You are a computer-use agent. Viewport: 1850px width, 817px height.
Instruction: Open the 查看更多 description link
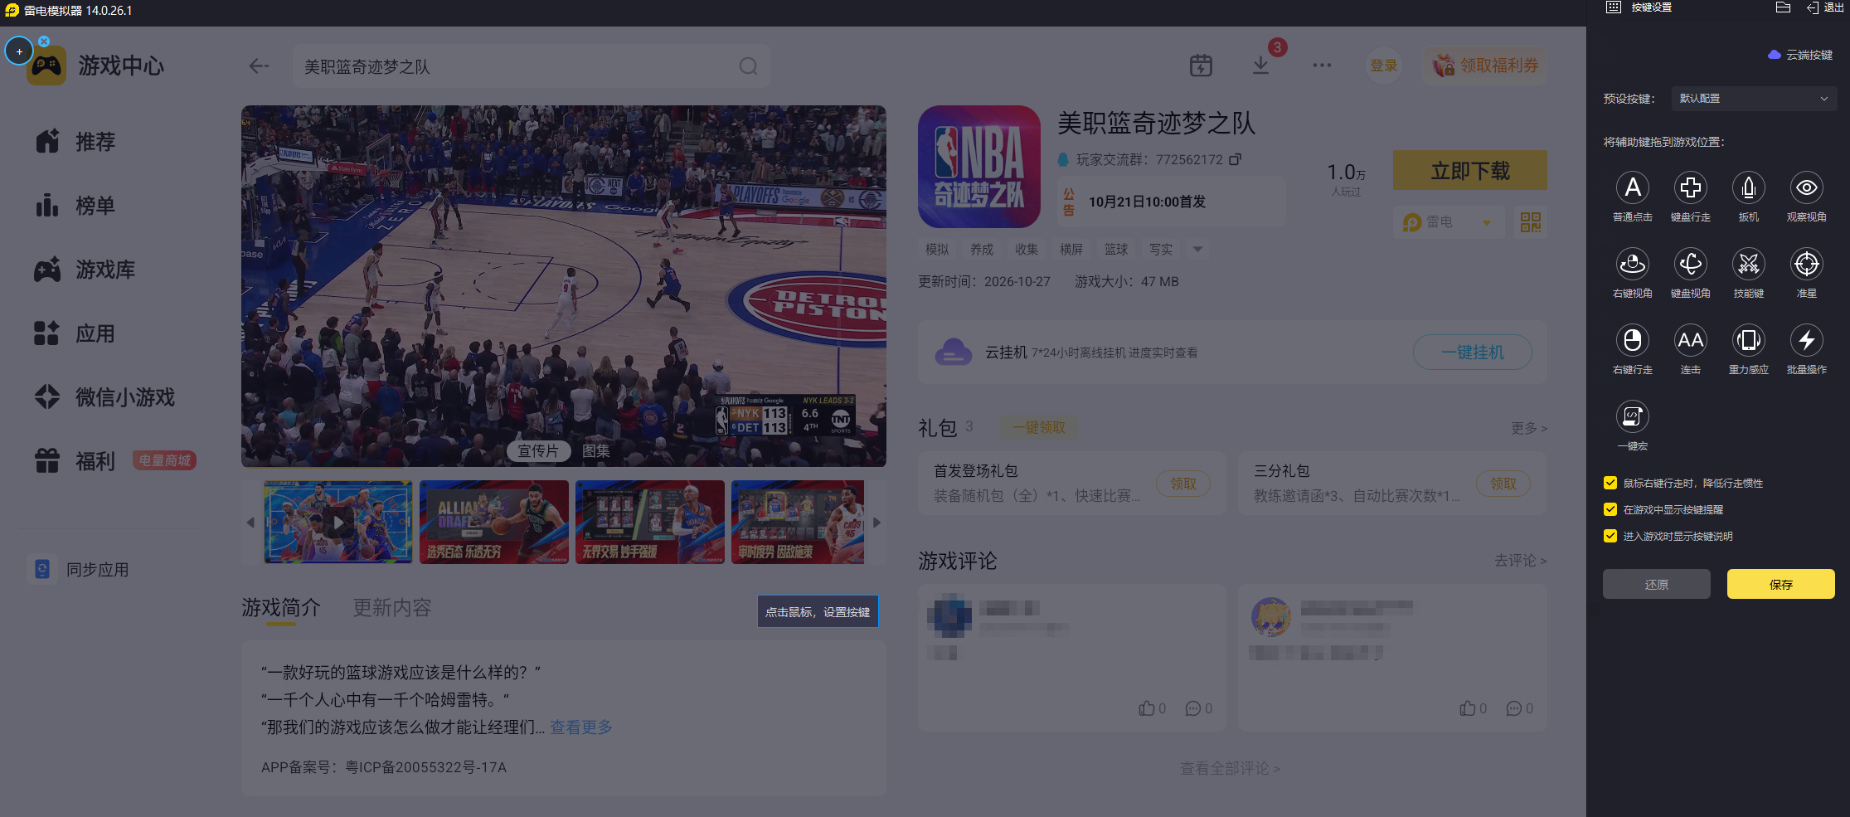point(581,727)
